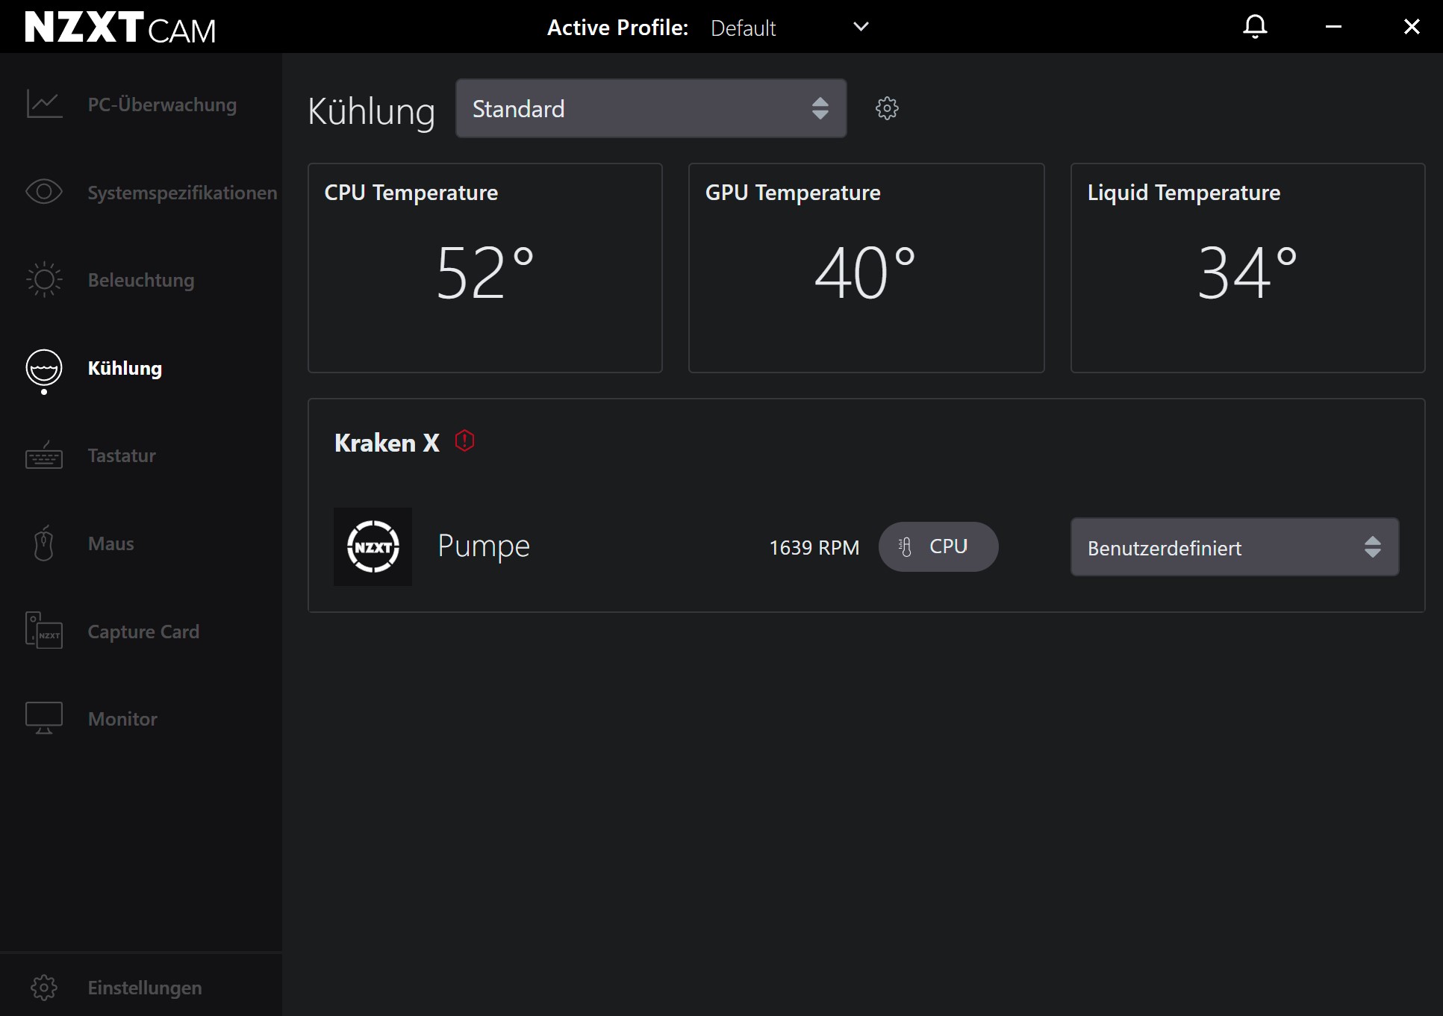This screenshot has height=1016, width=1443.
Task: Click the Beleuchtung sun icon
Action: tap(44, 280)
